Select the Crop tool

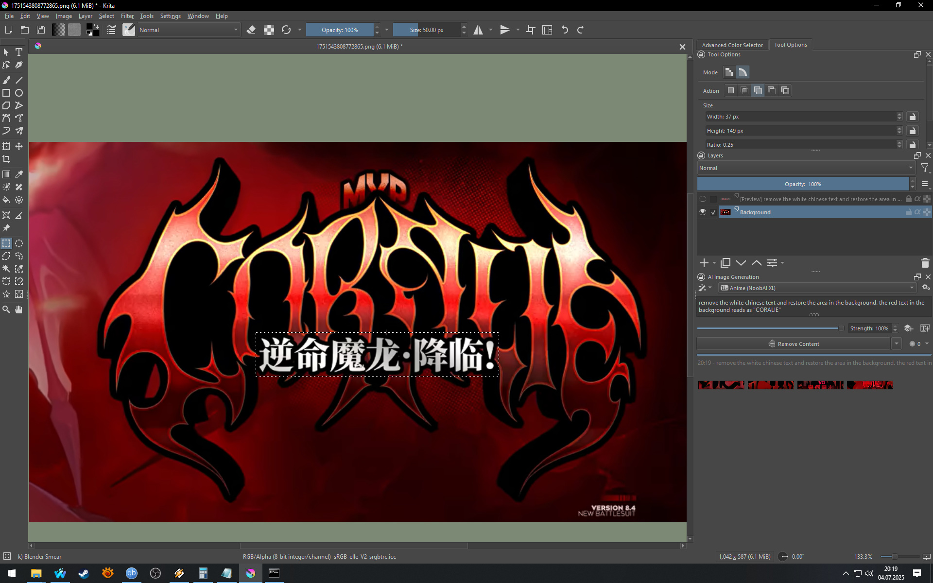tap(6, 159)
